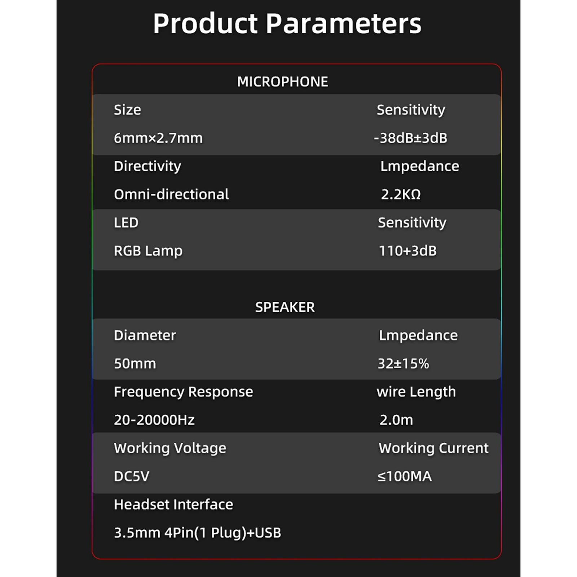
Task: Click the 6mm×2.7mm size value
Action: [158, 138]
